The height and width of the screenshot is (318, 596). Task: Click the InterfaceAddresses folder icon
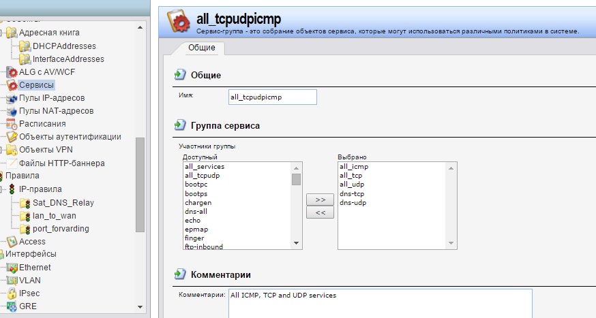(25, 59)
